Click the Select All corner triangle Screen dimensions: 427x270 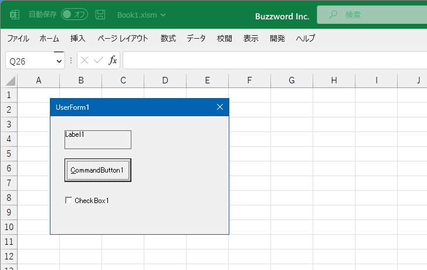[9, 80]
